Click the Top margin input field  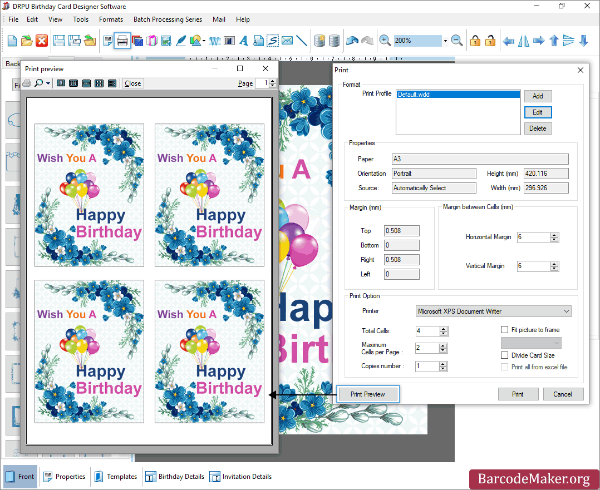point(401,231)
